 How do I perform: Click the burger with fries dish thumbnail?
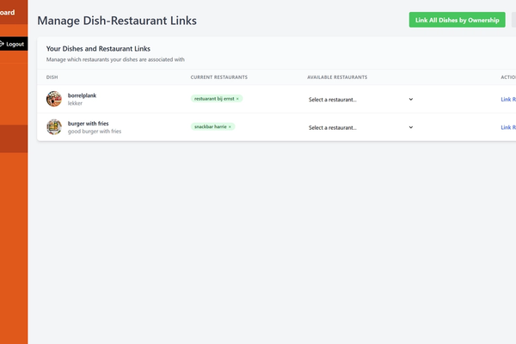tap(54, 126)
